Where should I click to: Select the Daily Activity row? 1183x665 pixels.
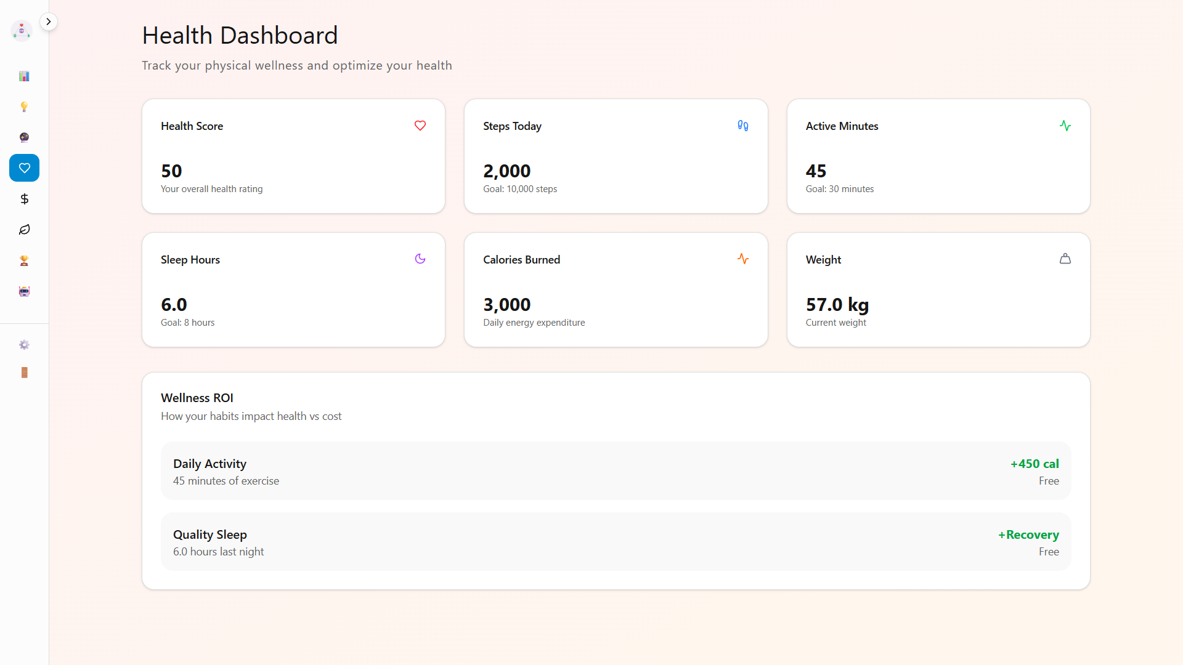click(x=616, y=471)
